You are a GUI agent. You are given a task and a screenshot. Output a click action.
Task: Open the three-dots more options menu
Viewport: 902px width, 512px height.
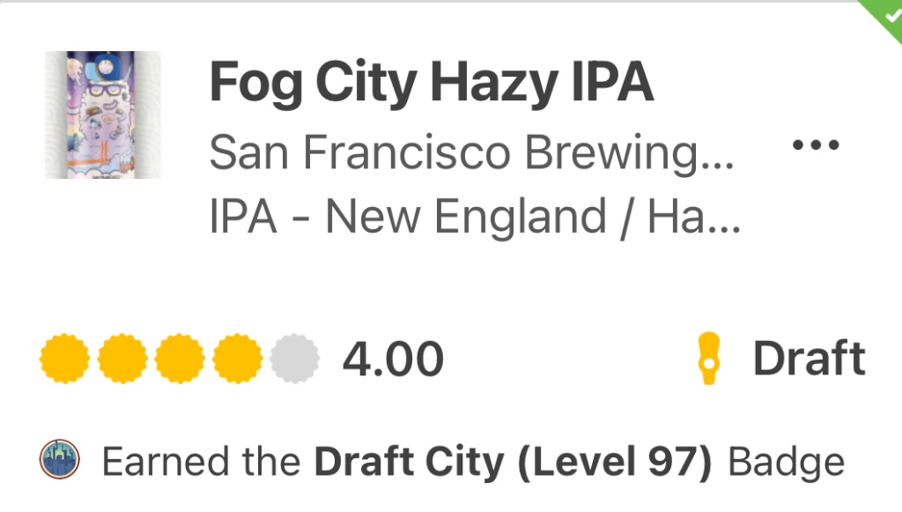pyautogui.click(x=816, y=145)
